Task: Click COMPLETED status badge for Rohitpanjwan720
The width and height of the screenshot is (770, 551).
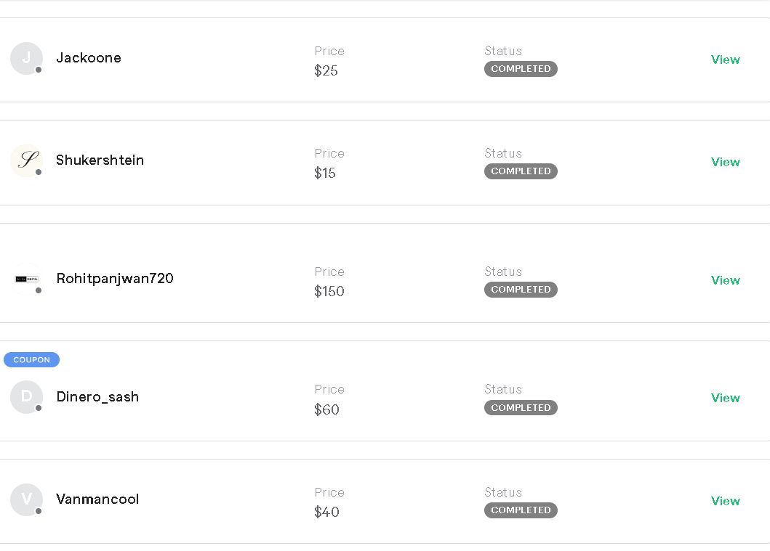Action: click(521, 290)
